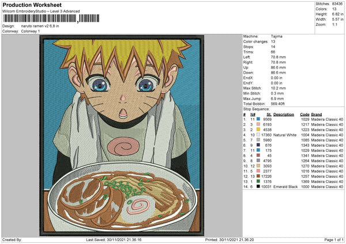The width and height of the screenshot is (346, 244).
Task: Click thread code 1004
Action: click(x=305, y=135)
